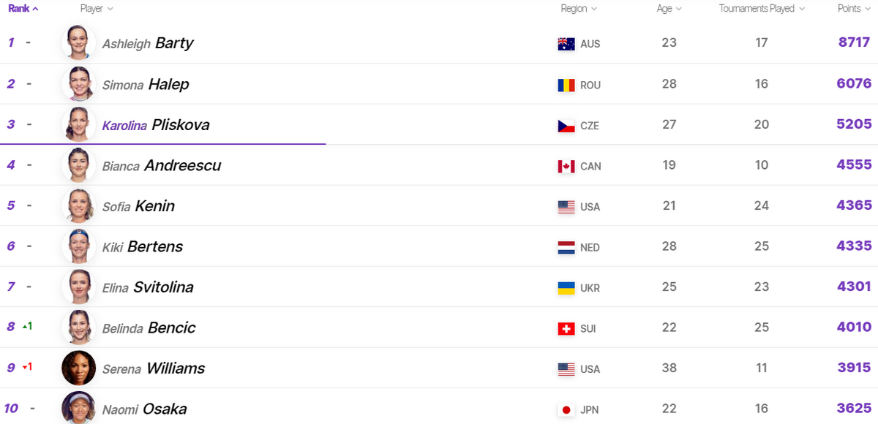The height and width of the screenshot is (424, 878).
Task: Open Serena Williams' profile photo
Action: 79,368
